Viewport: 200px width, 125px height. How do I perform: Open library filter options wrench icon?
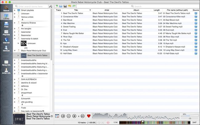tap(51, 6)
